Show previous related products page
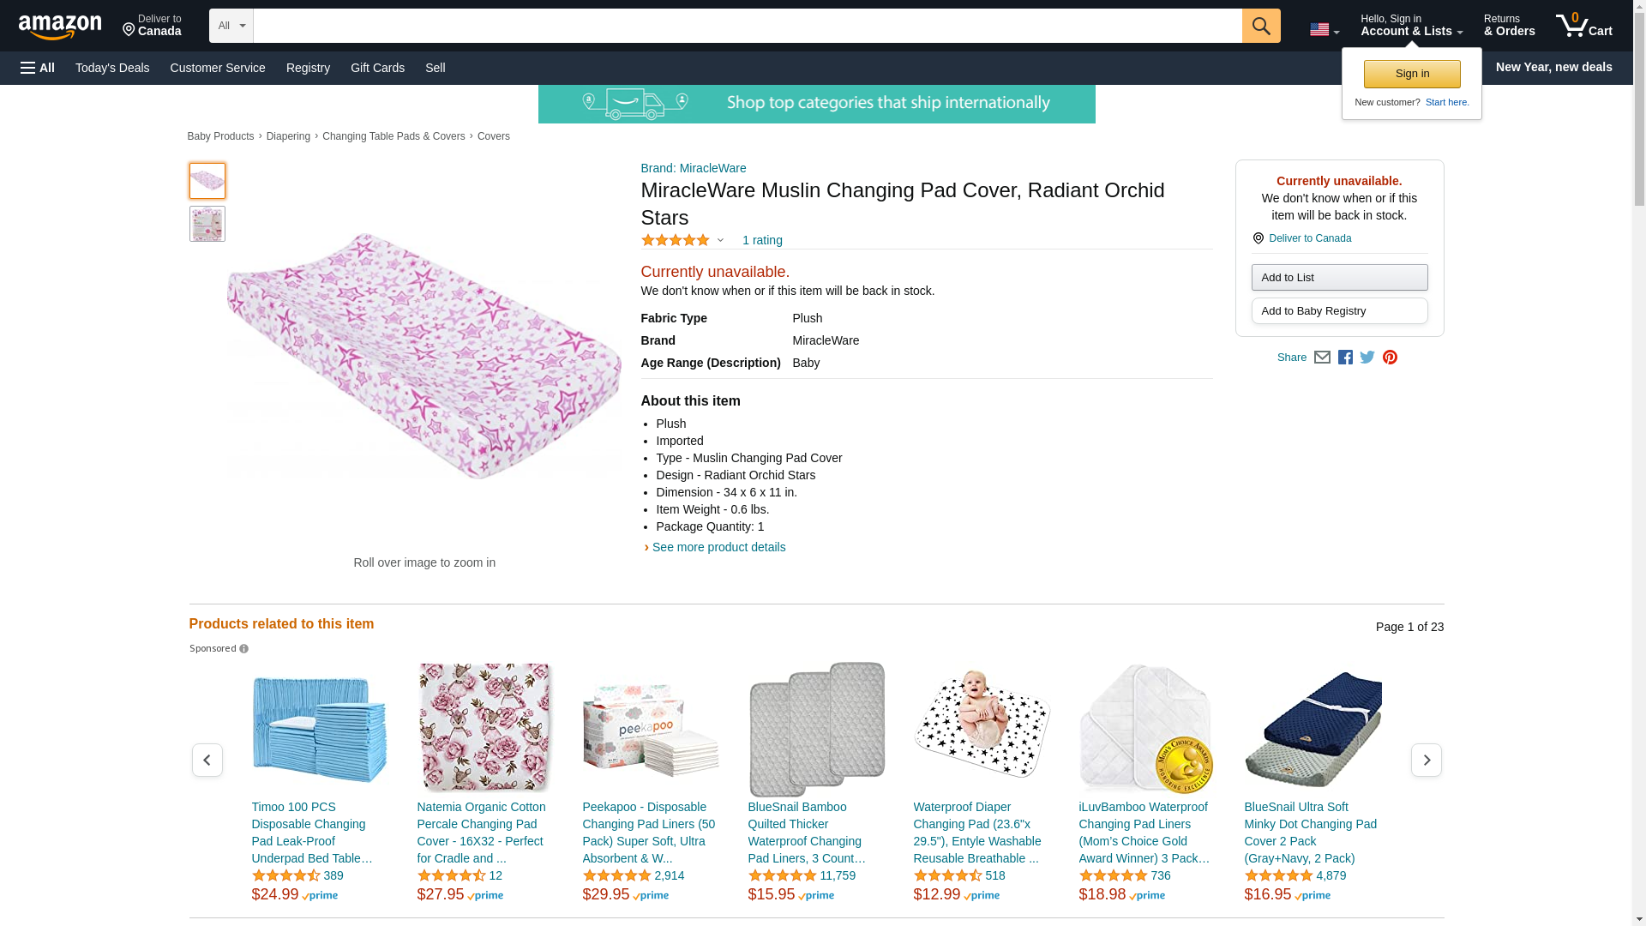The height and width of the screenshot is (926, 1646). coord(207,761)
